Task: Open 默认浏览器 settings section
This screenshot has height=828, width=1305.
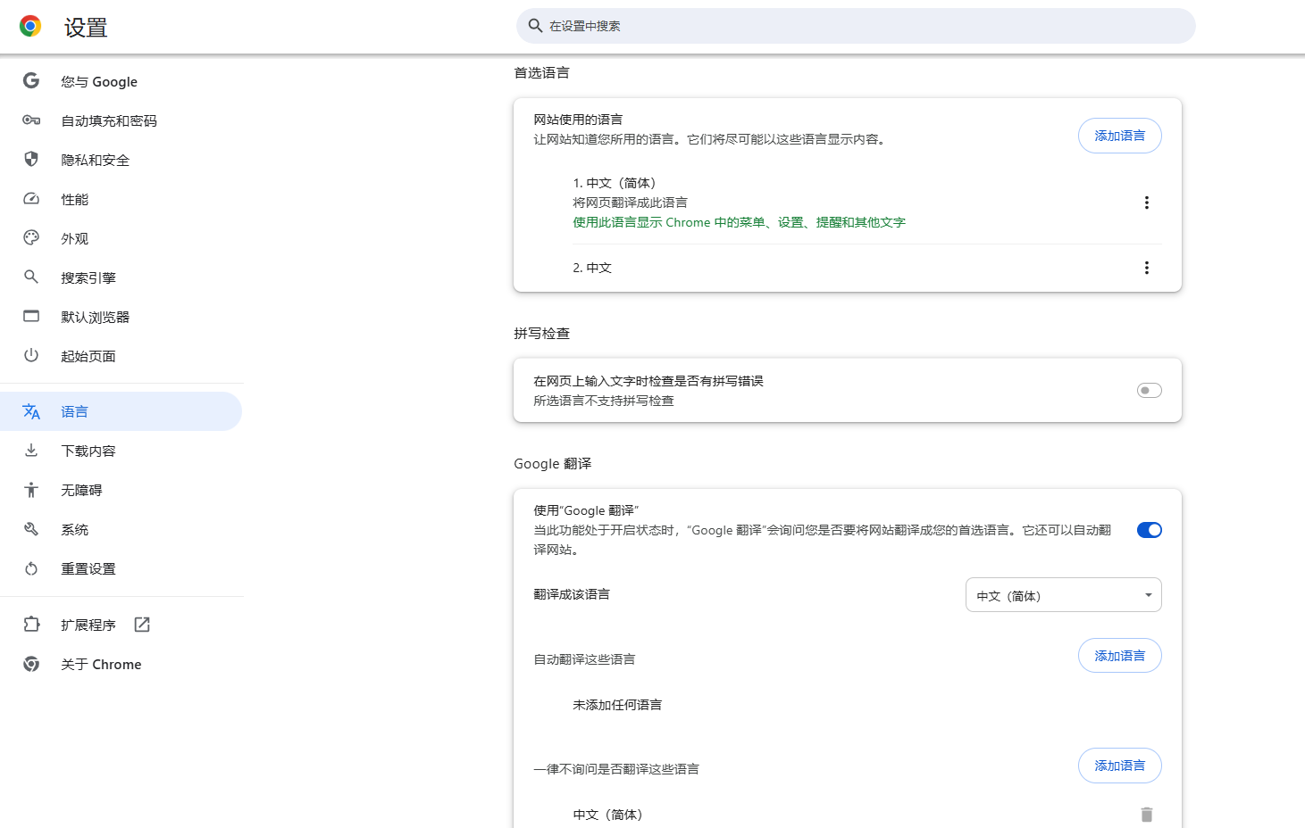Action: 121,317
